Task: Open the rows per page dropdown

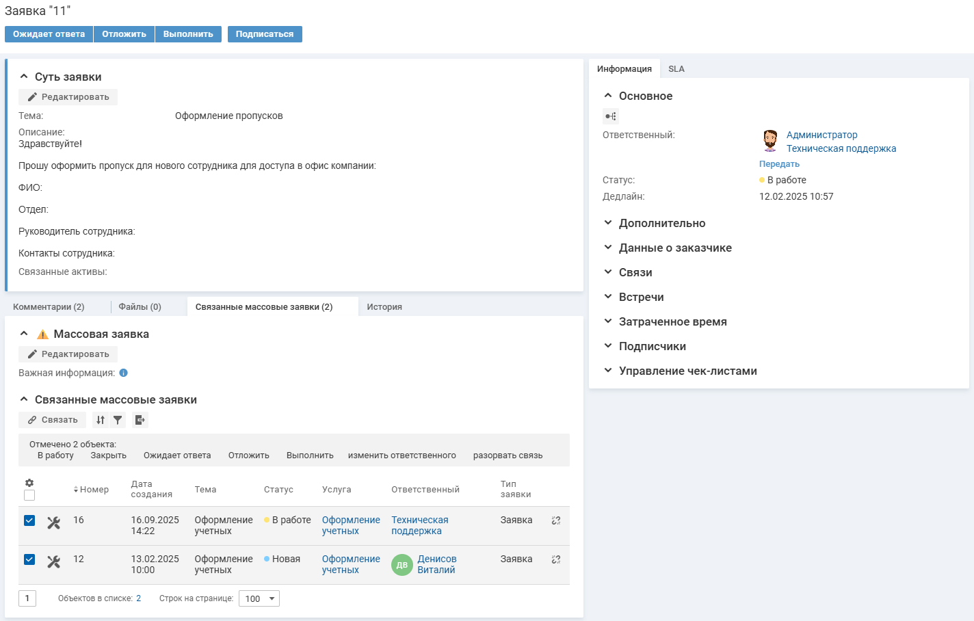Action: 259,598
